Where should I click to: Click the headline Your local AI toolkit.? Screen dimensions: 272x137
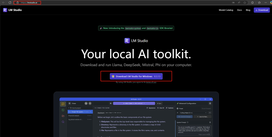coord(136,54)
